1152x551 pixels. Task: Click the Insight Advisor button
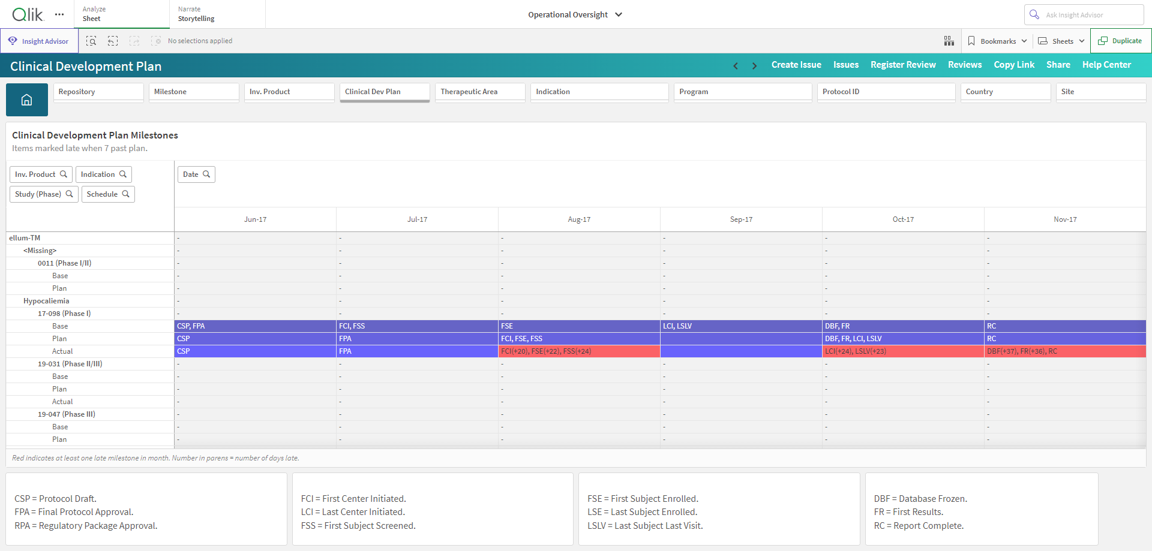pyautogui.click(x=40, y=41)
